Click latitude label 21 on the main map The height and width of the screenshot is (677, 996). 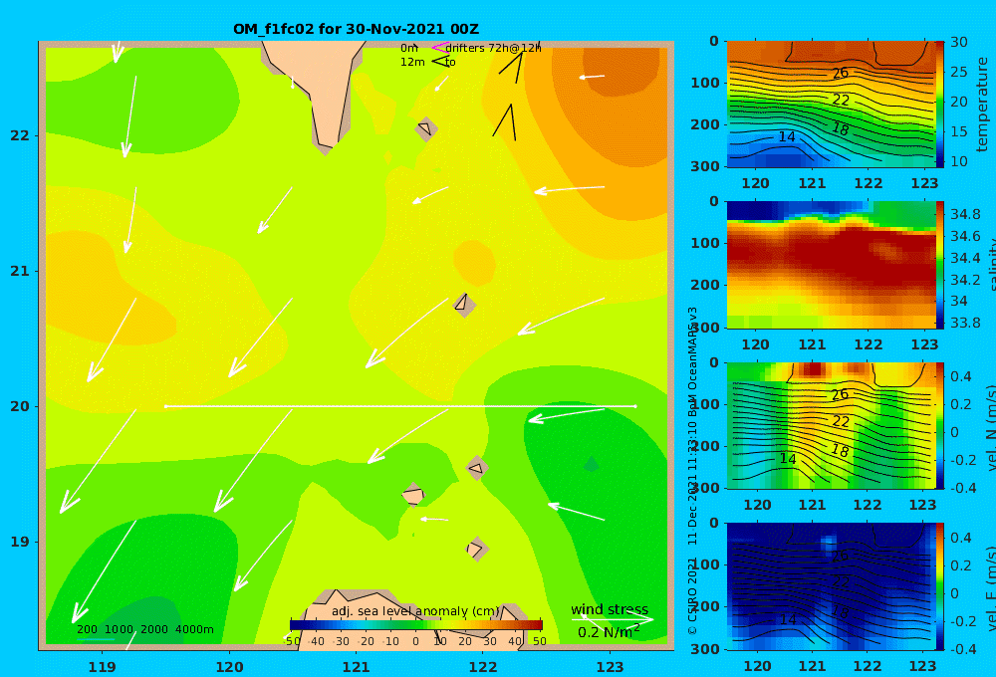click(20, 271)
